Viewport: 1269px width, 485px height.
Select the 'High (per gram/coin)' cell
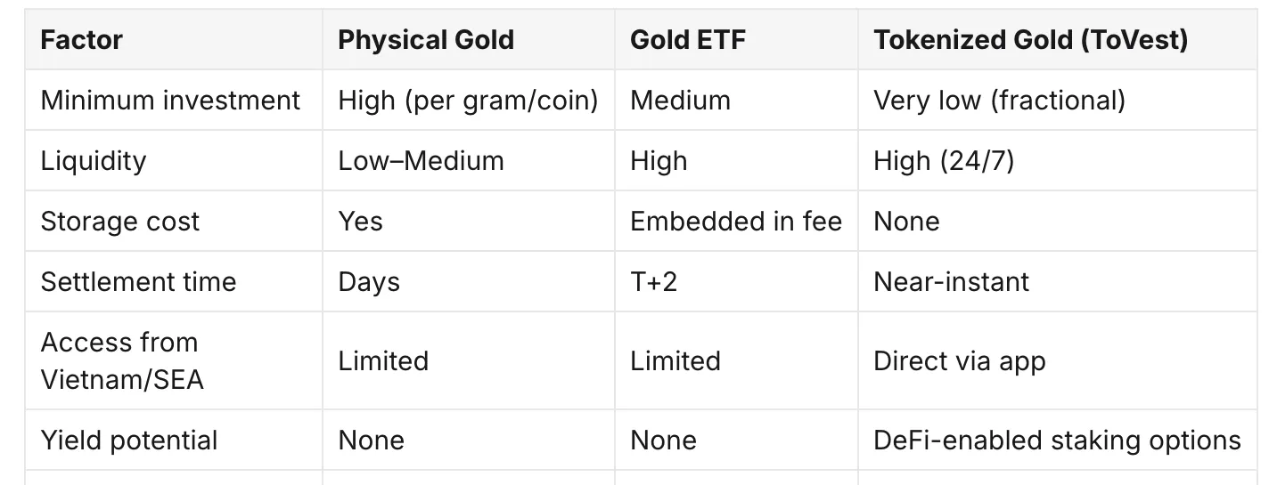click(469, 101)
